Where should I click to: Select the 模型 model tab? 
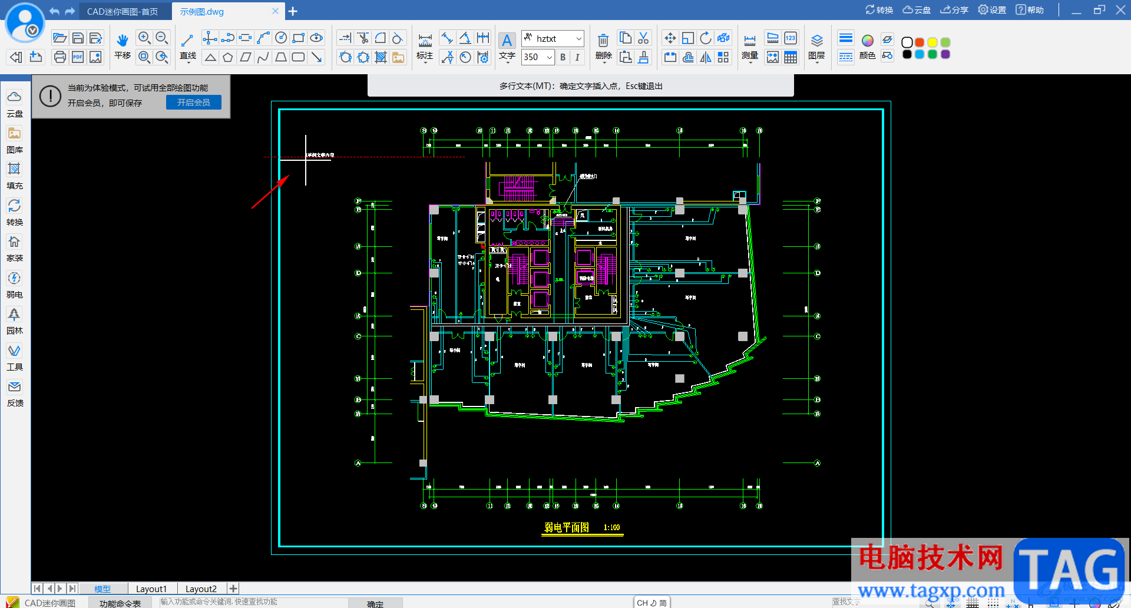pos(102,589)
